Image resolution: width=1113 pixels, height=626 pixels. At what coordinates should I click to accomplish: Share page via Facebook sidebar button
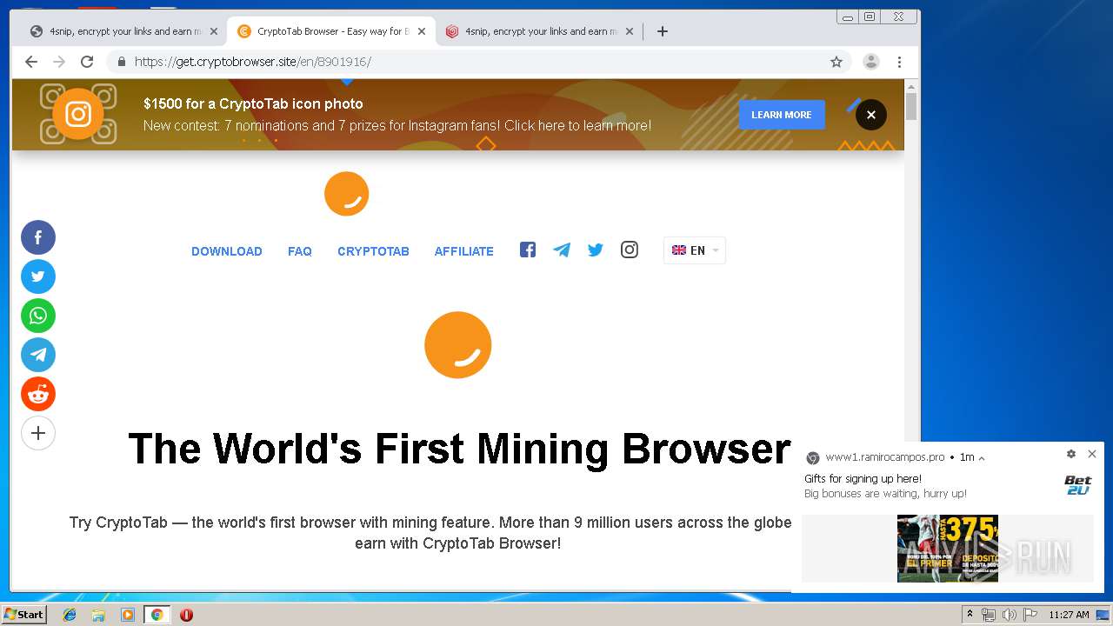(x=38, y=237)
